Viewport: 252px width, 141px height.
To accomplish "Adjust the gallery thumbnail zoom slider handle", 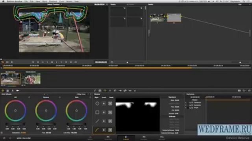I will (127, 62).
